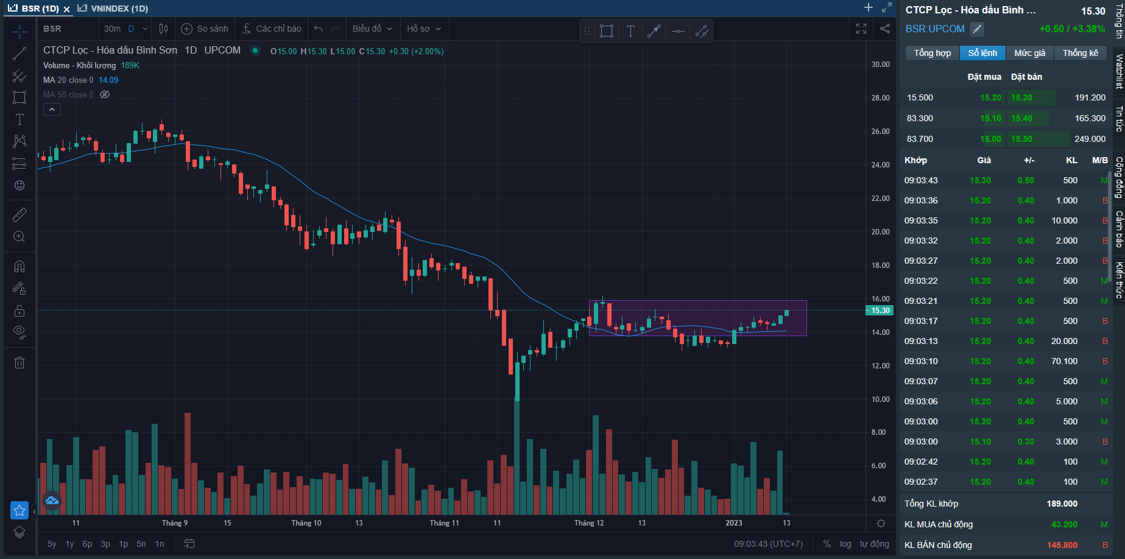The width and height of the screenshot is (1125, 559).
Task: Select the trend line drawing tool
Action: [x=19, y=54]
